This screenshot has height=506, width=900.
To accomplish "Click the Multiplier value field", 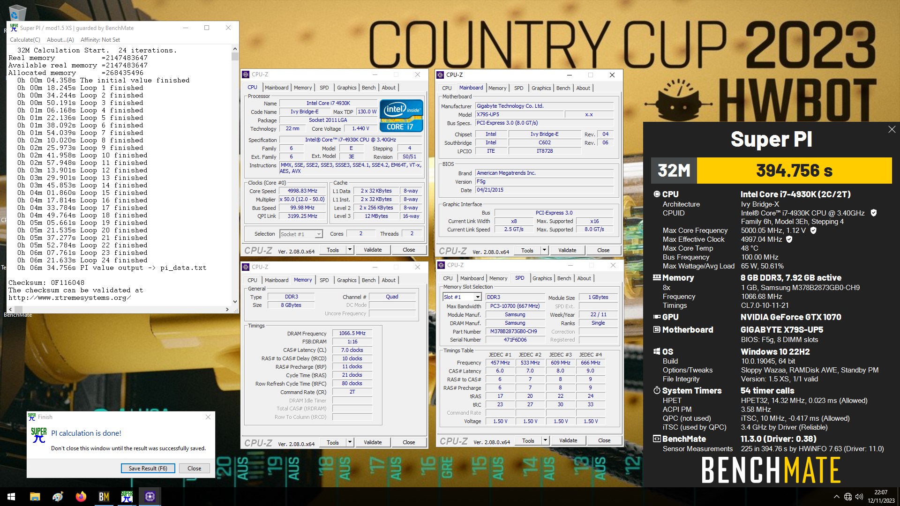I will pyautogui.click(x=302, y=199).
